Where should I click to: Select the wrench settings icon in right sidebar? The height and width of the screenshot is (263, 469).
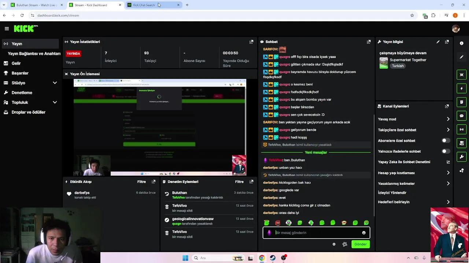pyautogui.click(x=461, y=157)
